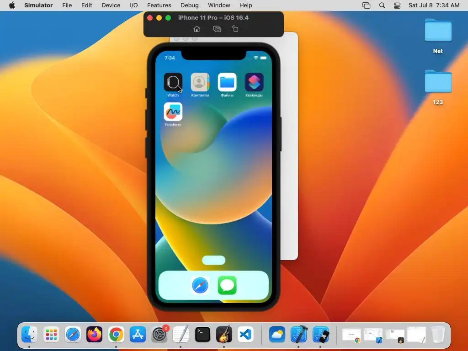Image resolution: width=468 pixels, height=351 pixels.
Task: Open App Store from the Mac dock
Action: pyautogui.click(x=138, y=334)
